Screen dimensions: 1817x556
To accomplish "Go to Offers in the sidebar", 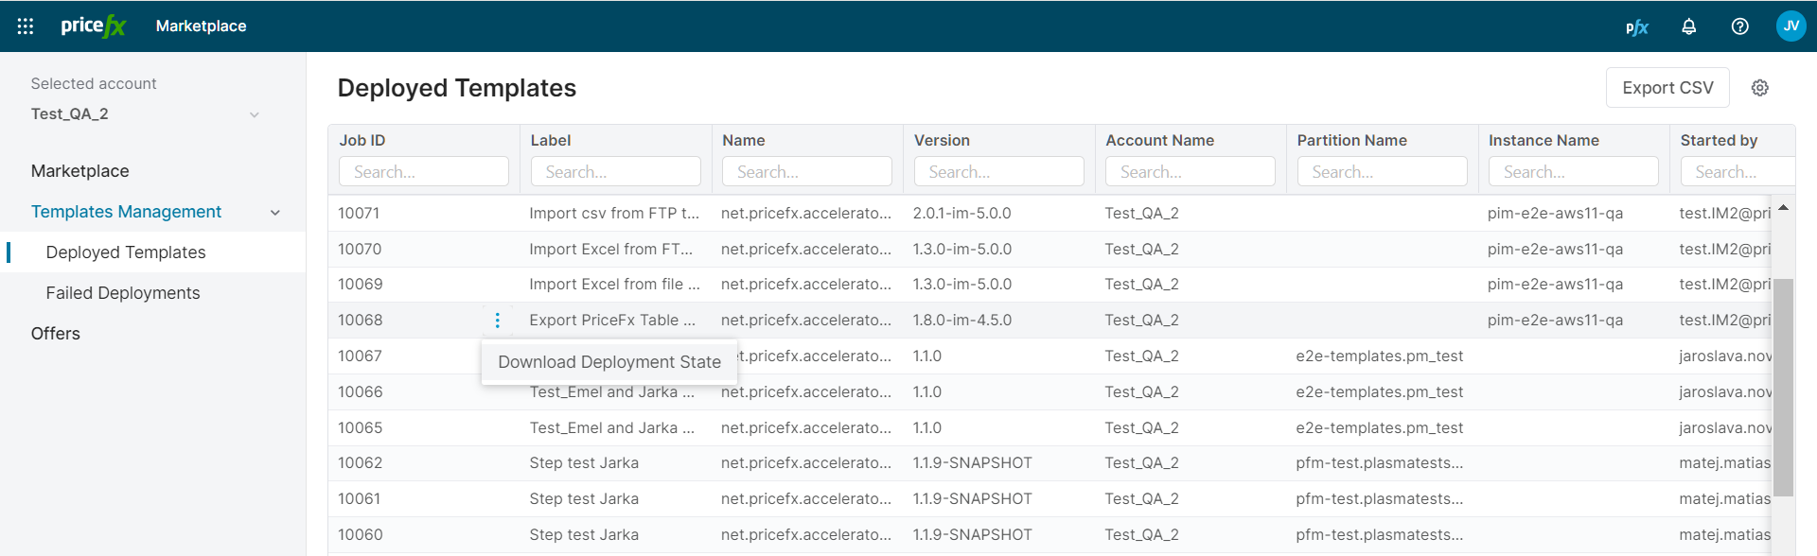I will (56, 334).
